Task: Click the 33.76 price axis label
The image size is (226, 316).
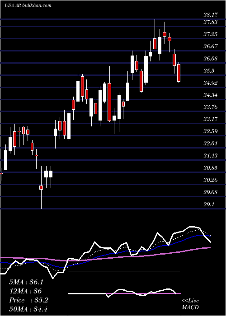Action: 211,107
